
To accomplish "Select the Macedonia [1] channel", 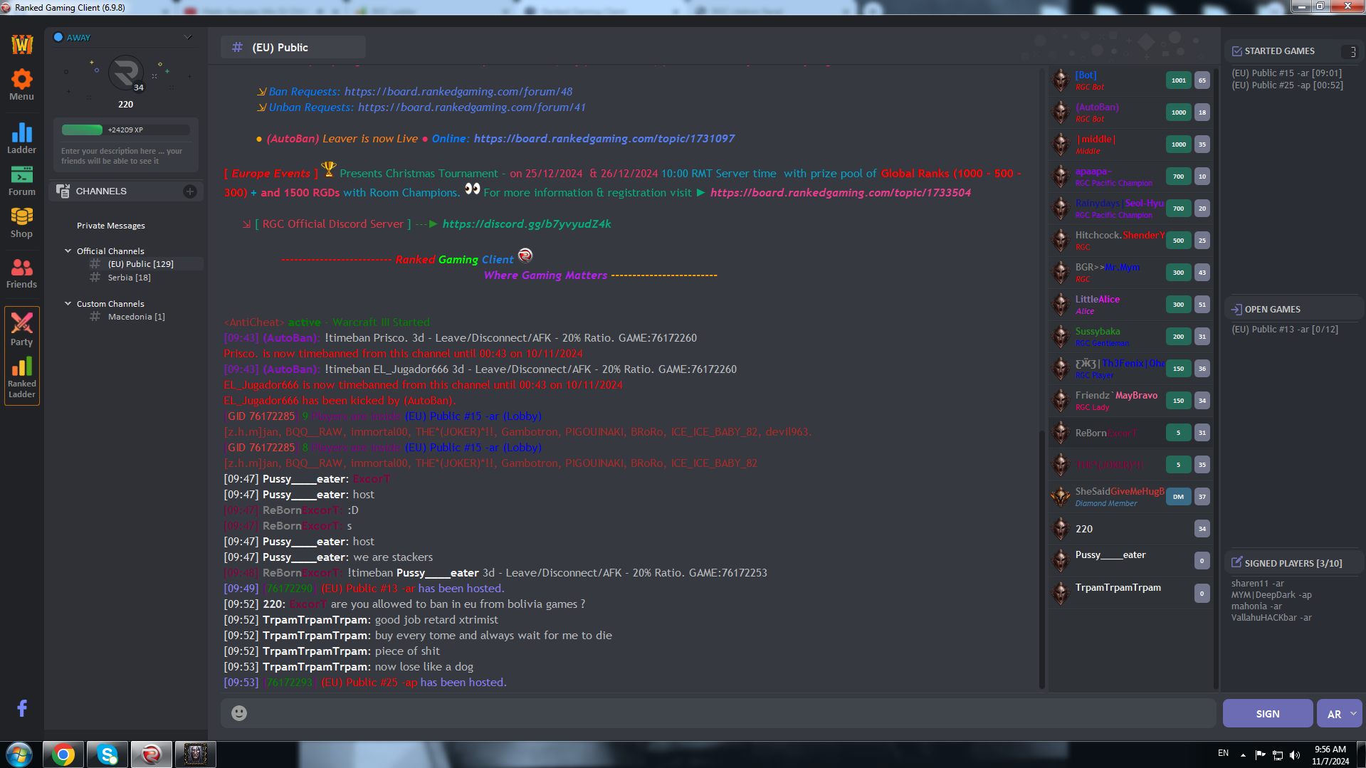I will coord(137,317).
